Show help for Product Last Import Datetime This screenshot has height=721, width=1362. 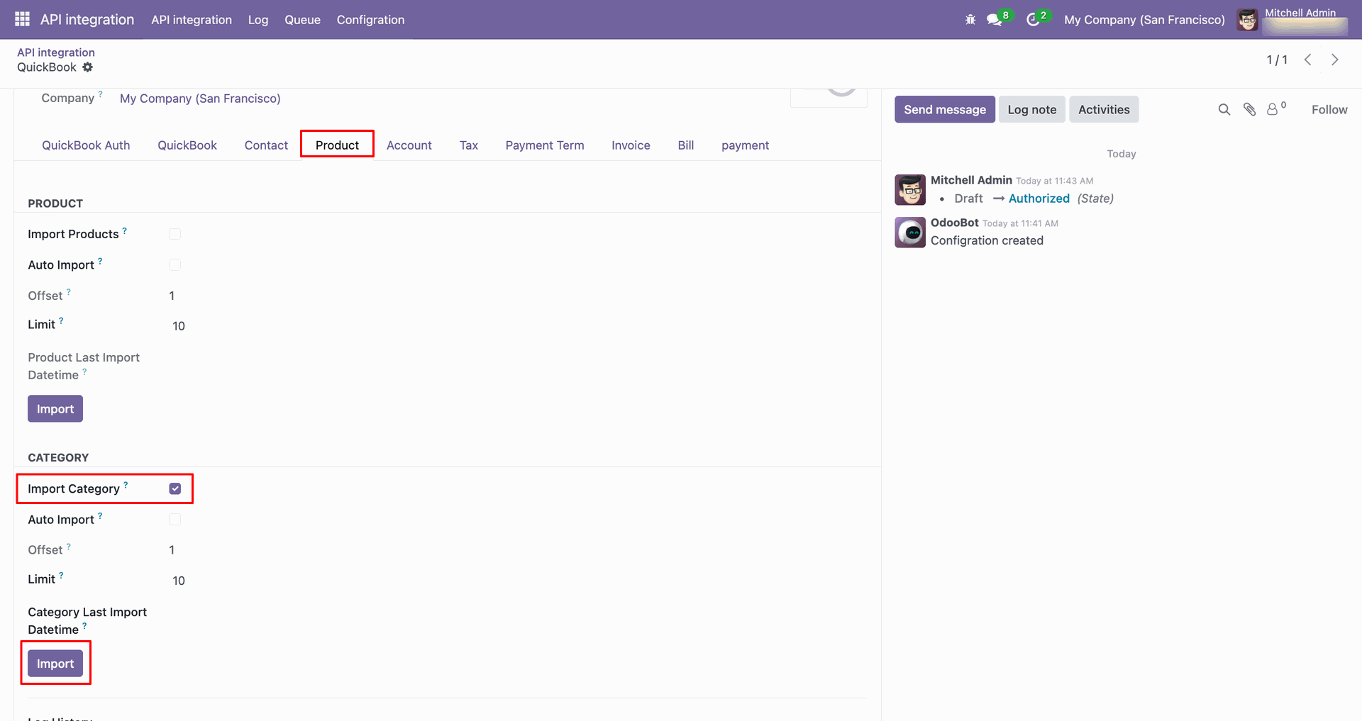84,371
